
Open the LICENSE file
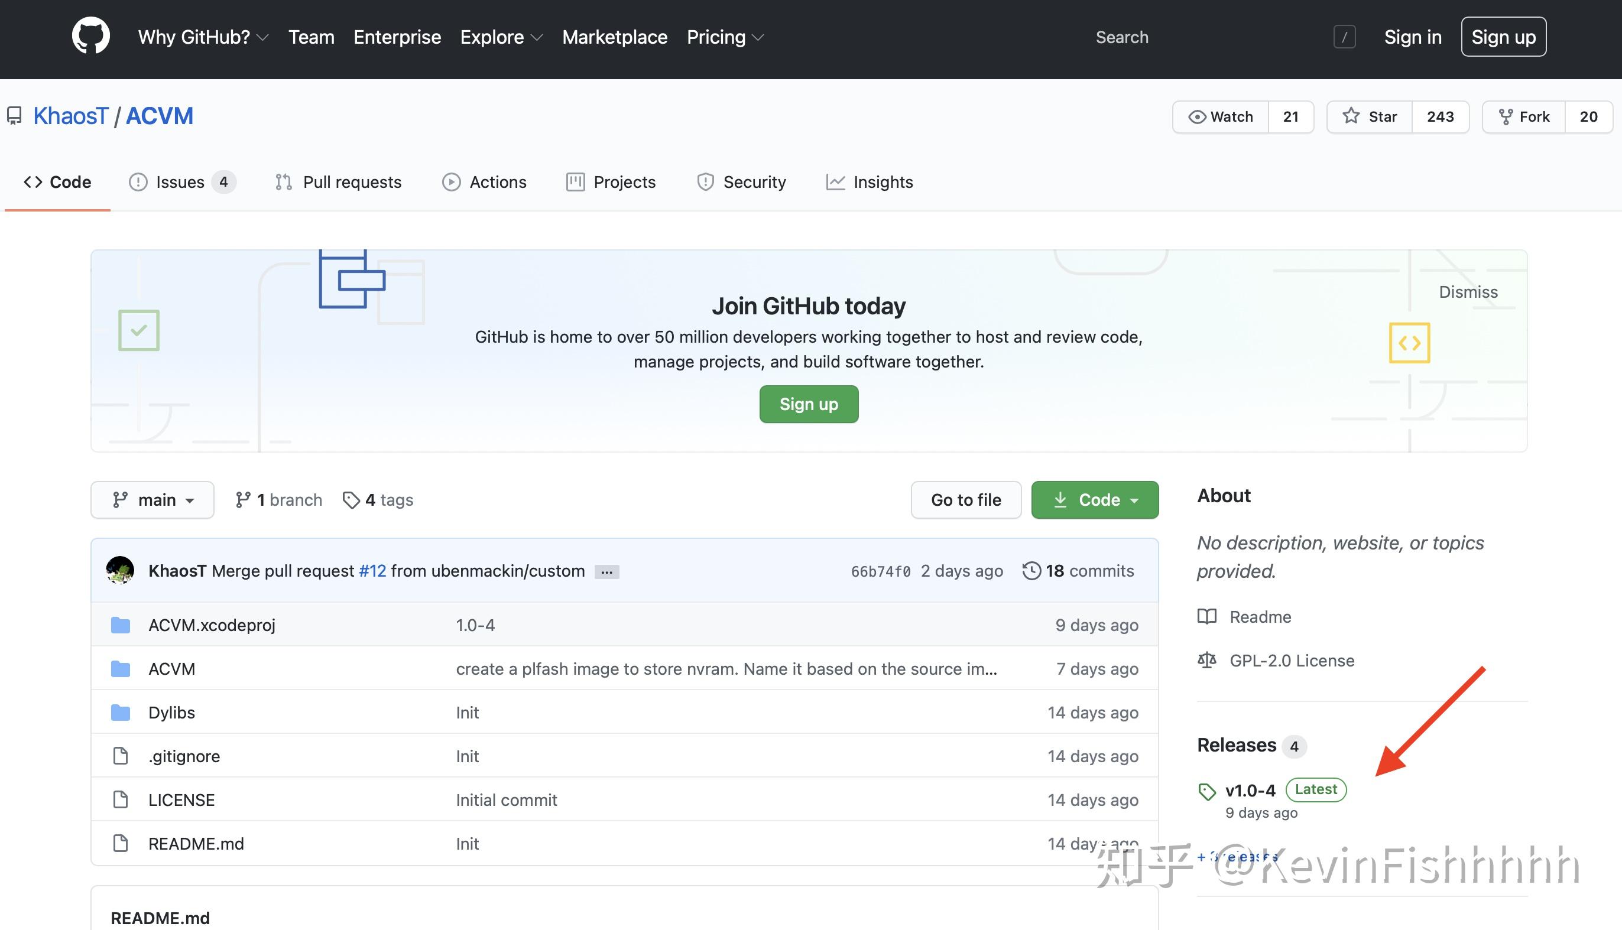(x=181, y=799)
